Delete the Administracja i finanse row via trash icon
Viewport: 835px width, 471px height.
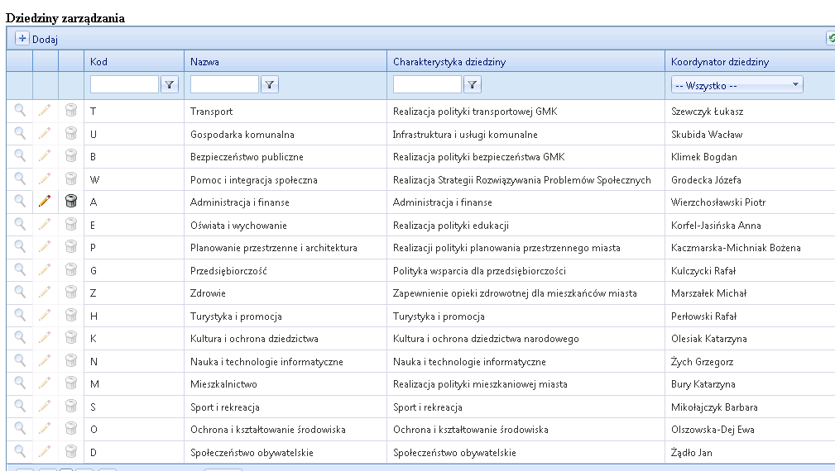[71, 201]
